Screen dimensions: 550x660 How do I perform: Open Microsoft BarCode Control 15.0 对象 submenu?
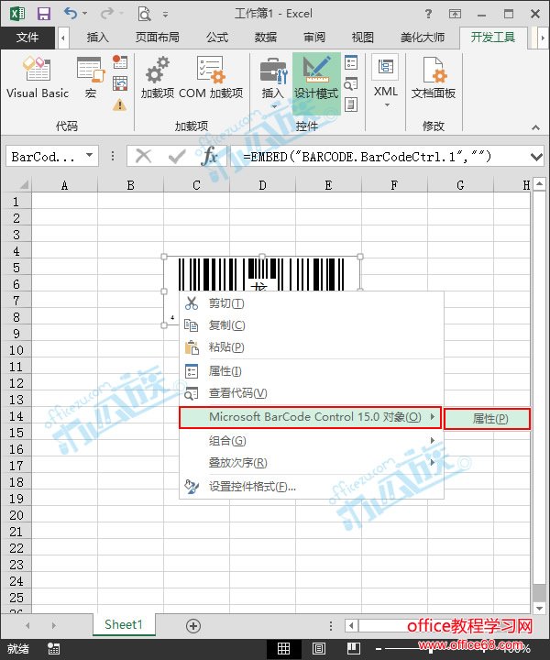[x=311, y=417]
